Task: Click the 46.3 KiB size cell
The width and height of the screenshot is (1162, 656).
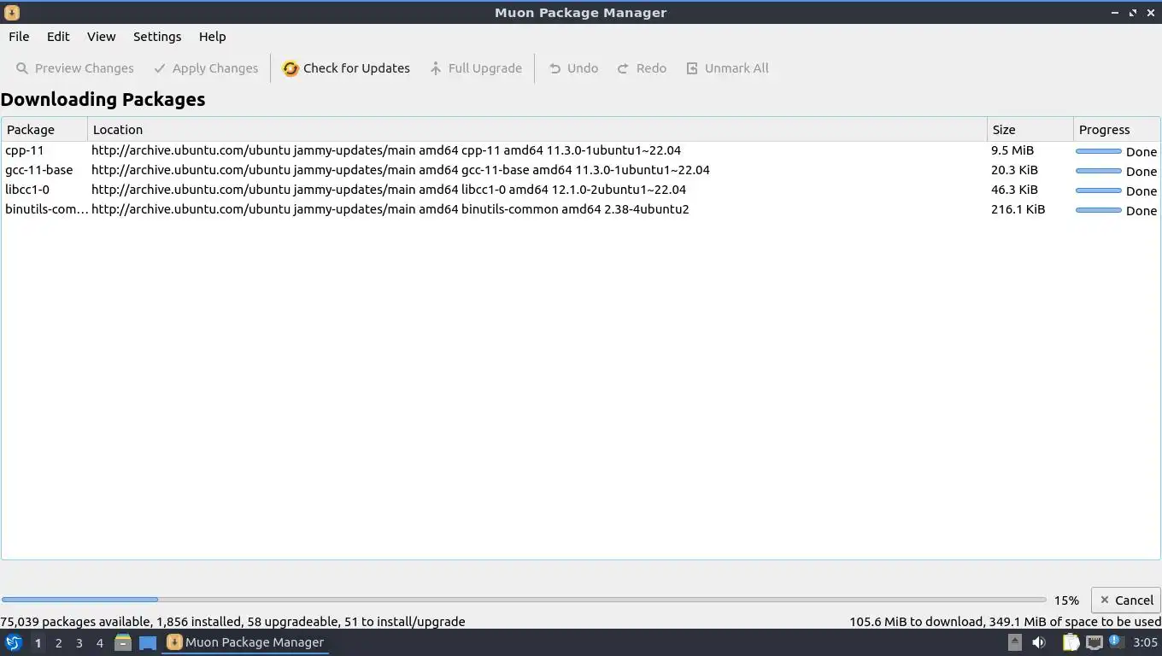Action: point(1014,190)
